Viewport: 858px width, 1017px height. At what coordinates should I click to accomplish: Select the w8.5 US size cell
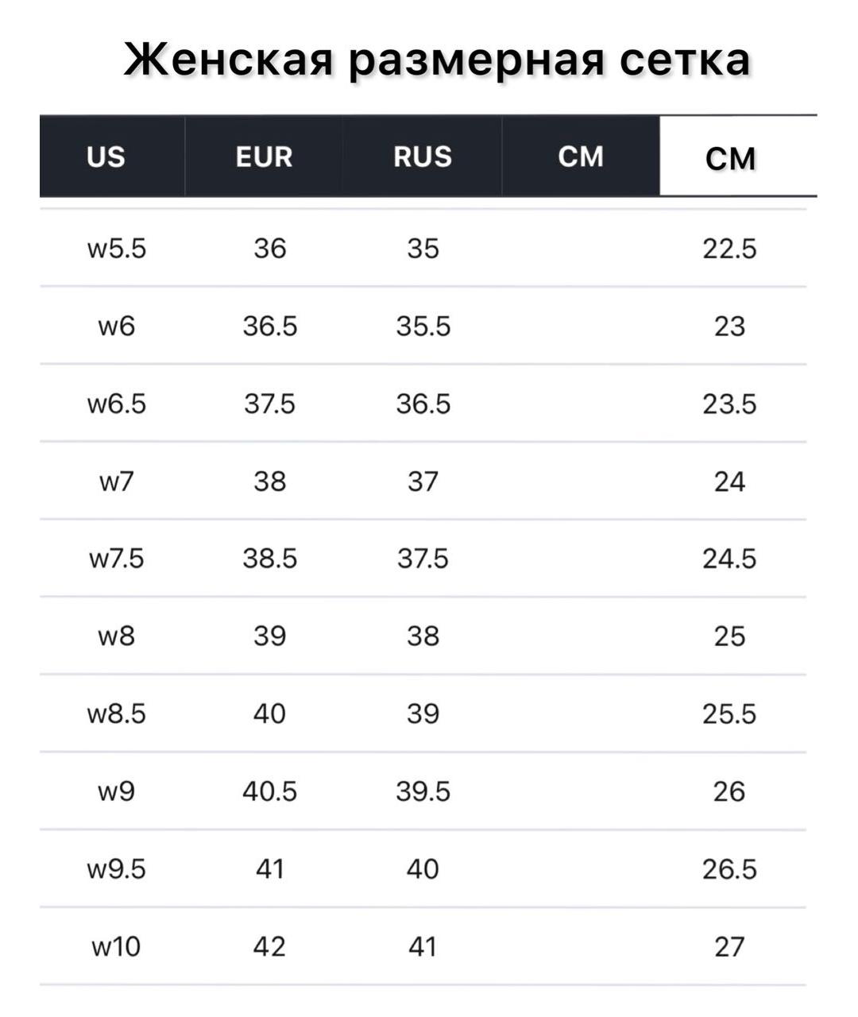click(117, 713)
